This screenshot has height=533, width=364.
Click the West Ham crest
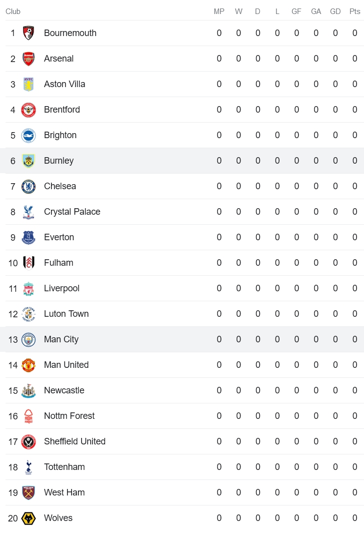click(x=28, y=492)
